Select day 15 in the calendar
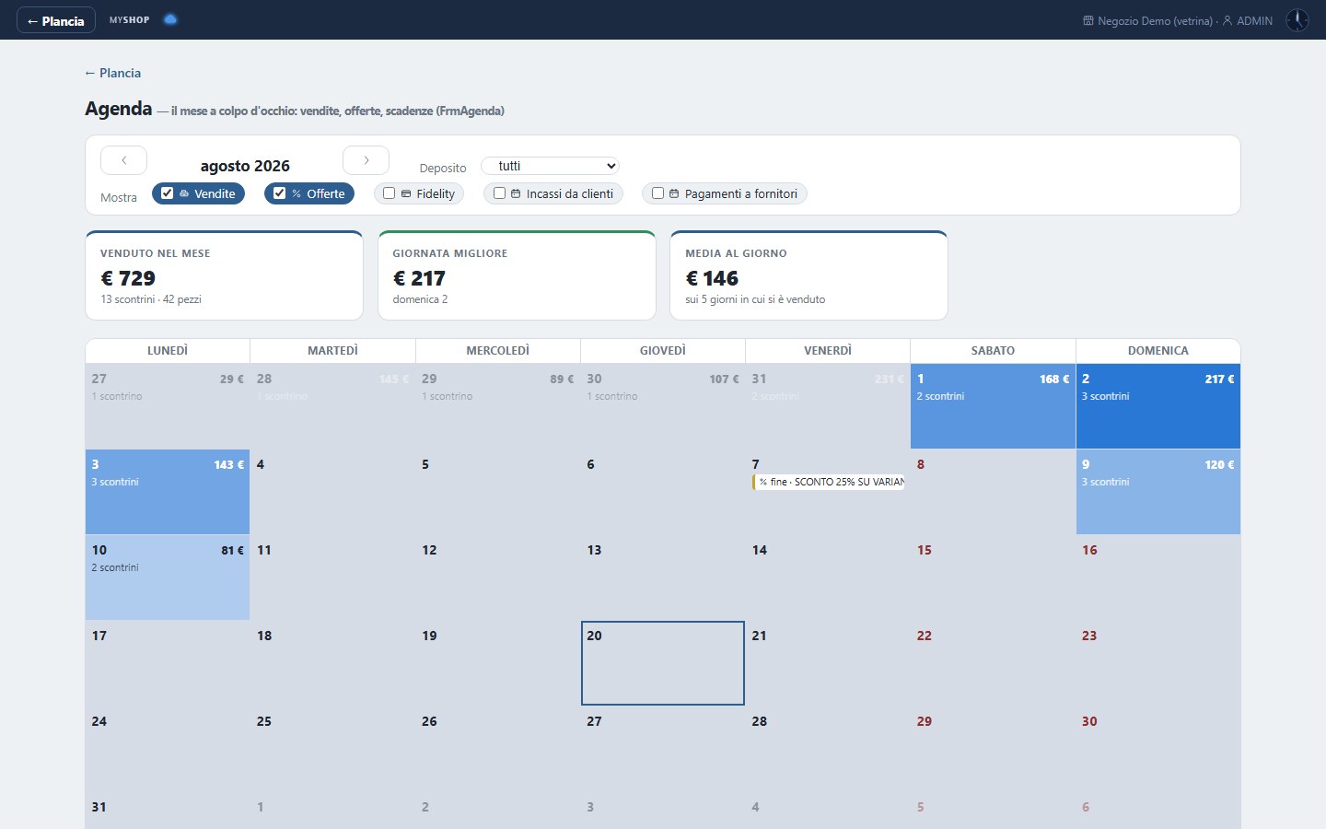Screen dimensions: 1326x829 [x=993, y=578]
